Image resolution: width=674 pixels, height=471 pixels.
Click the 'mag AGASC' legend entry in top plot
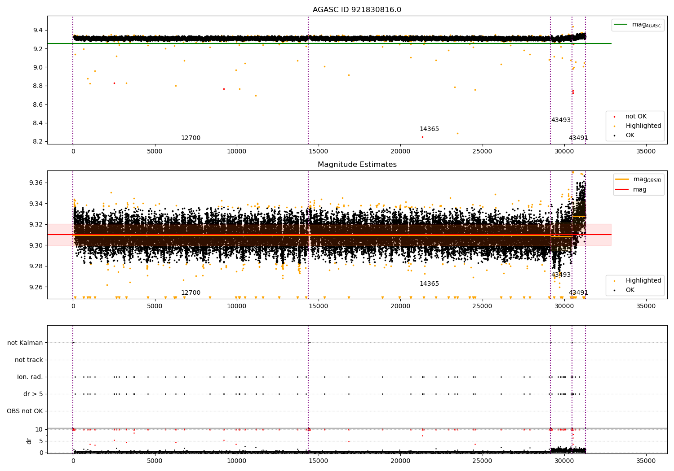tap(638, 25)
